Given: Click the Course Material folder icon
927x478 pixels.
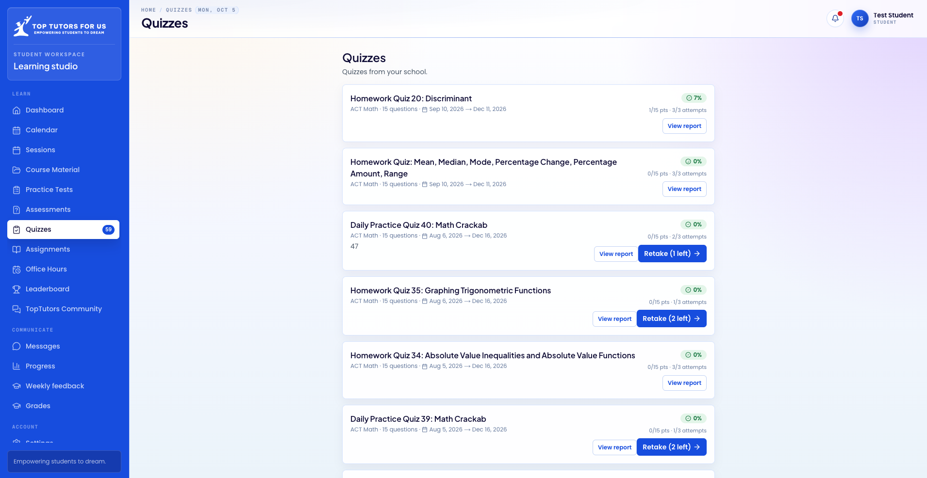Looking at the screenshot, I should (17, 170).
